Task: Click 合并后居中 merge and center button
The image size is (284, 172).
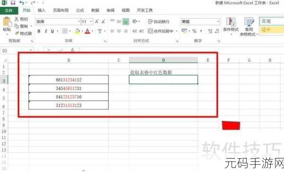Action: click(x=160, y=31)
